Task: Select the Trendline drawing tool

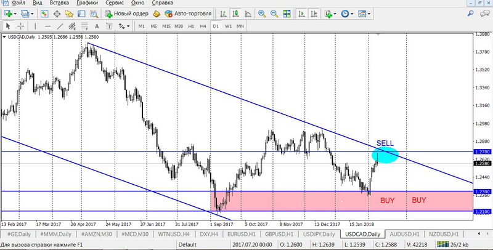Action: pos(61,26)
